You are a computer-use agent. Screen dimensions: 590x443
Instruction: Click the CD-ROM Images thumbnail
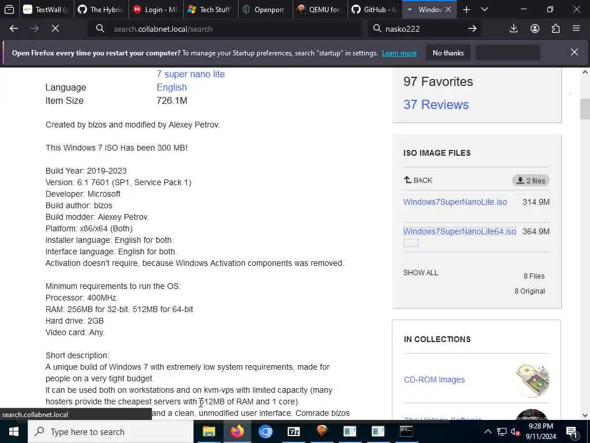tap(532, 380)
